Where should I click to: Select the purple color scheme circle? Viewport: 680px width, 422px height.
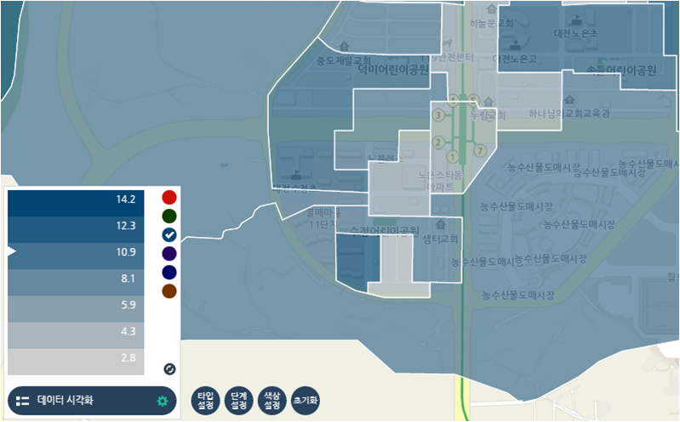(x=169, y=253)
